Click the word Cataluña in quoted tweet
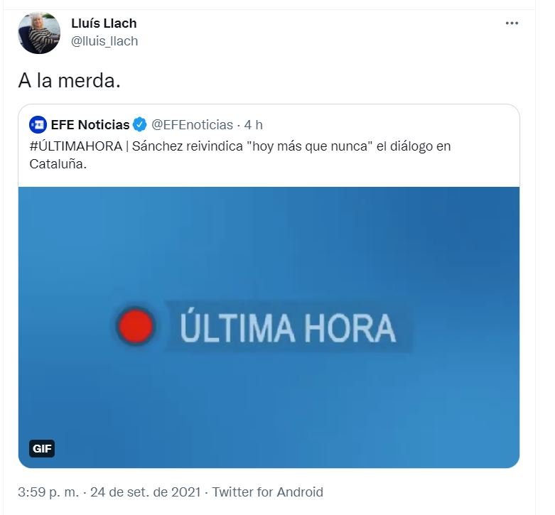This screenshot has height=515, width=555. tap(58, 164)
